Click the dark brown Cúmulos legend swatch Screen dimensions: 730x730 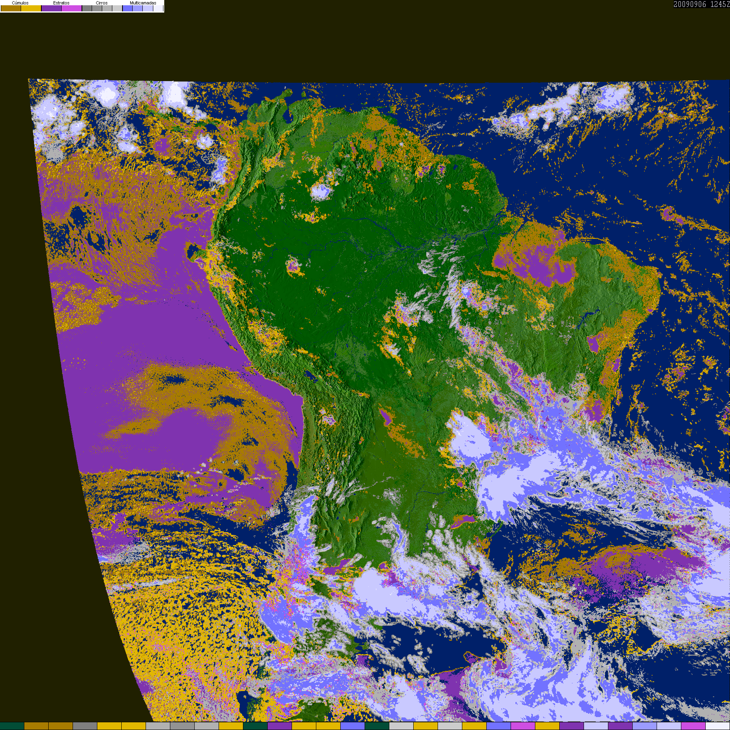[11, 8]
